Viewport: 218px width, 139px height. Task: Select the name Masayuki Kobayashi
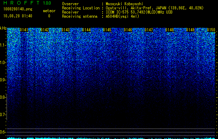[124, 4]
